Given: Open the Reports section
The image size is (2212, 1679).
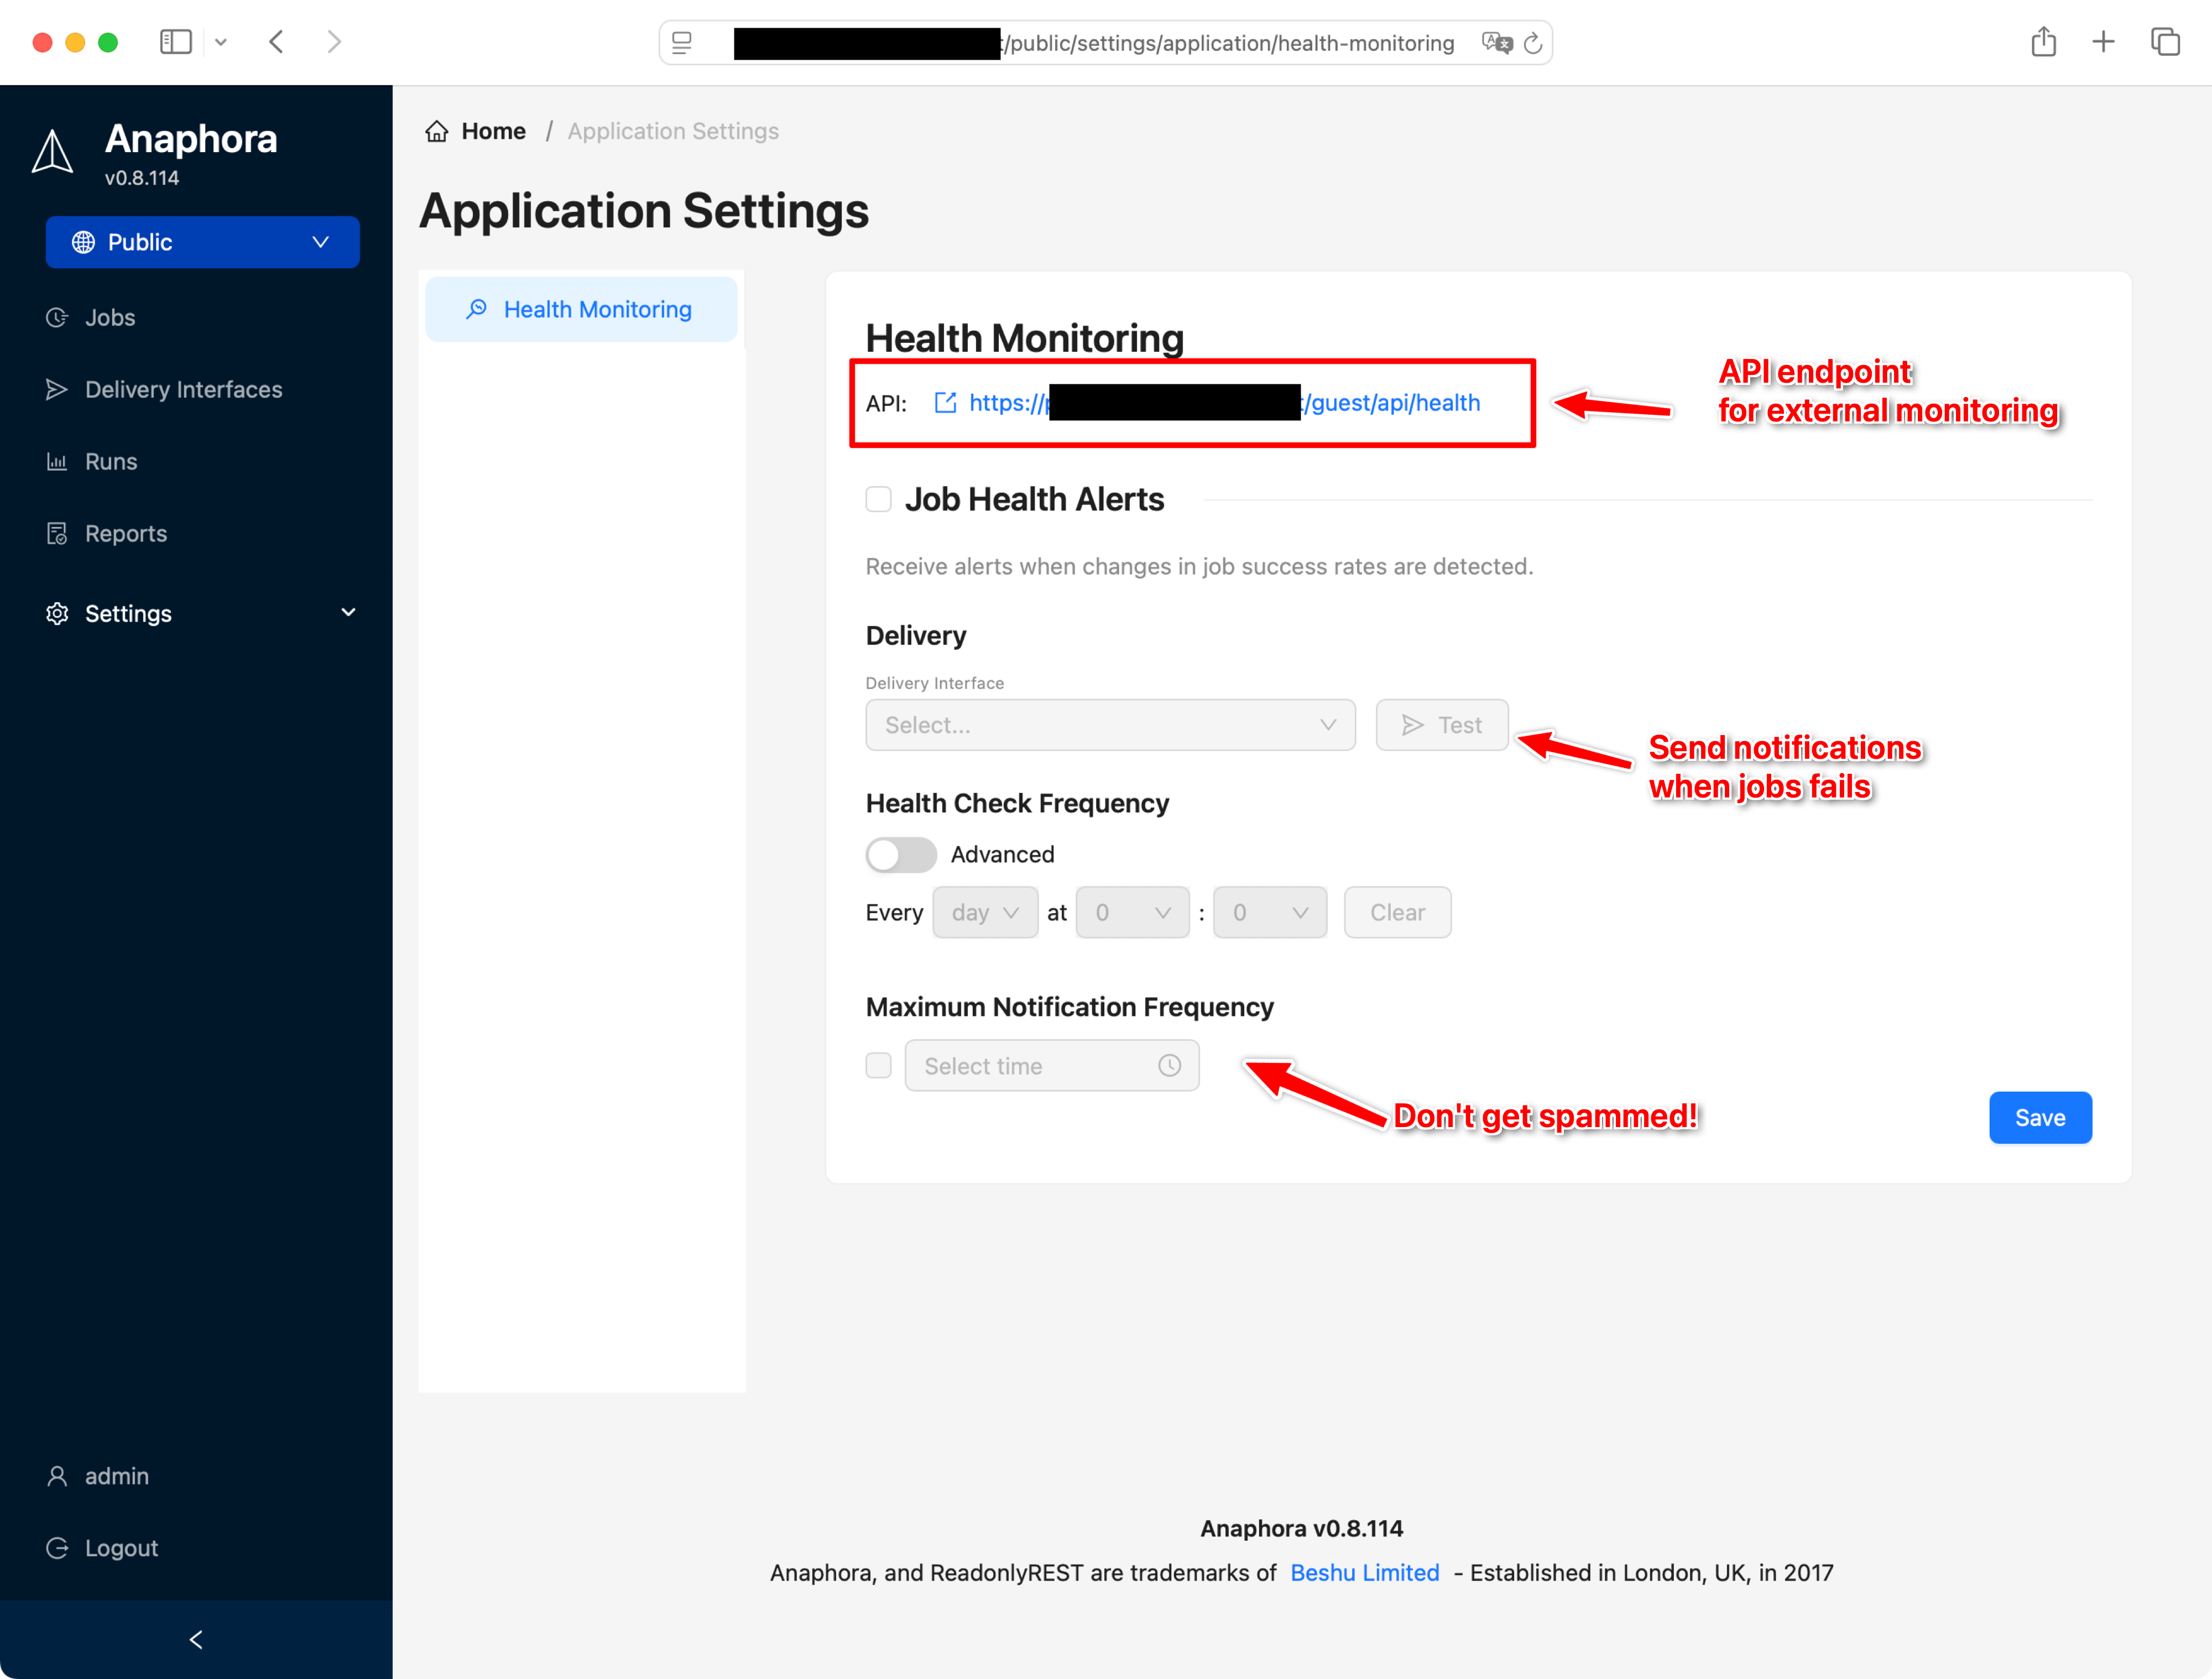Looking at the screenshot, I should 125,533.
